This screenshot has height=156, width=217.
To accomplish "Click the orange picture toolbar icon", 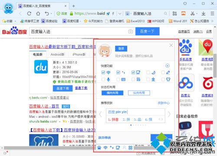I will (184, 13).
